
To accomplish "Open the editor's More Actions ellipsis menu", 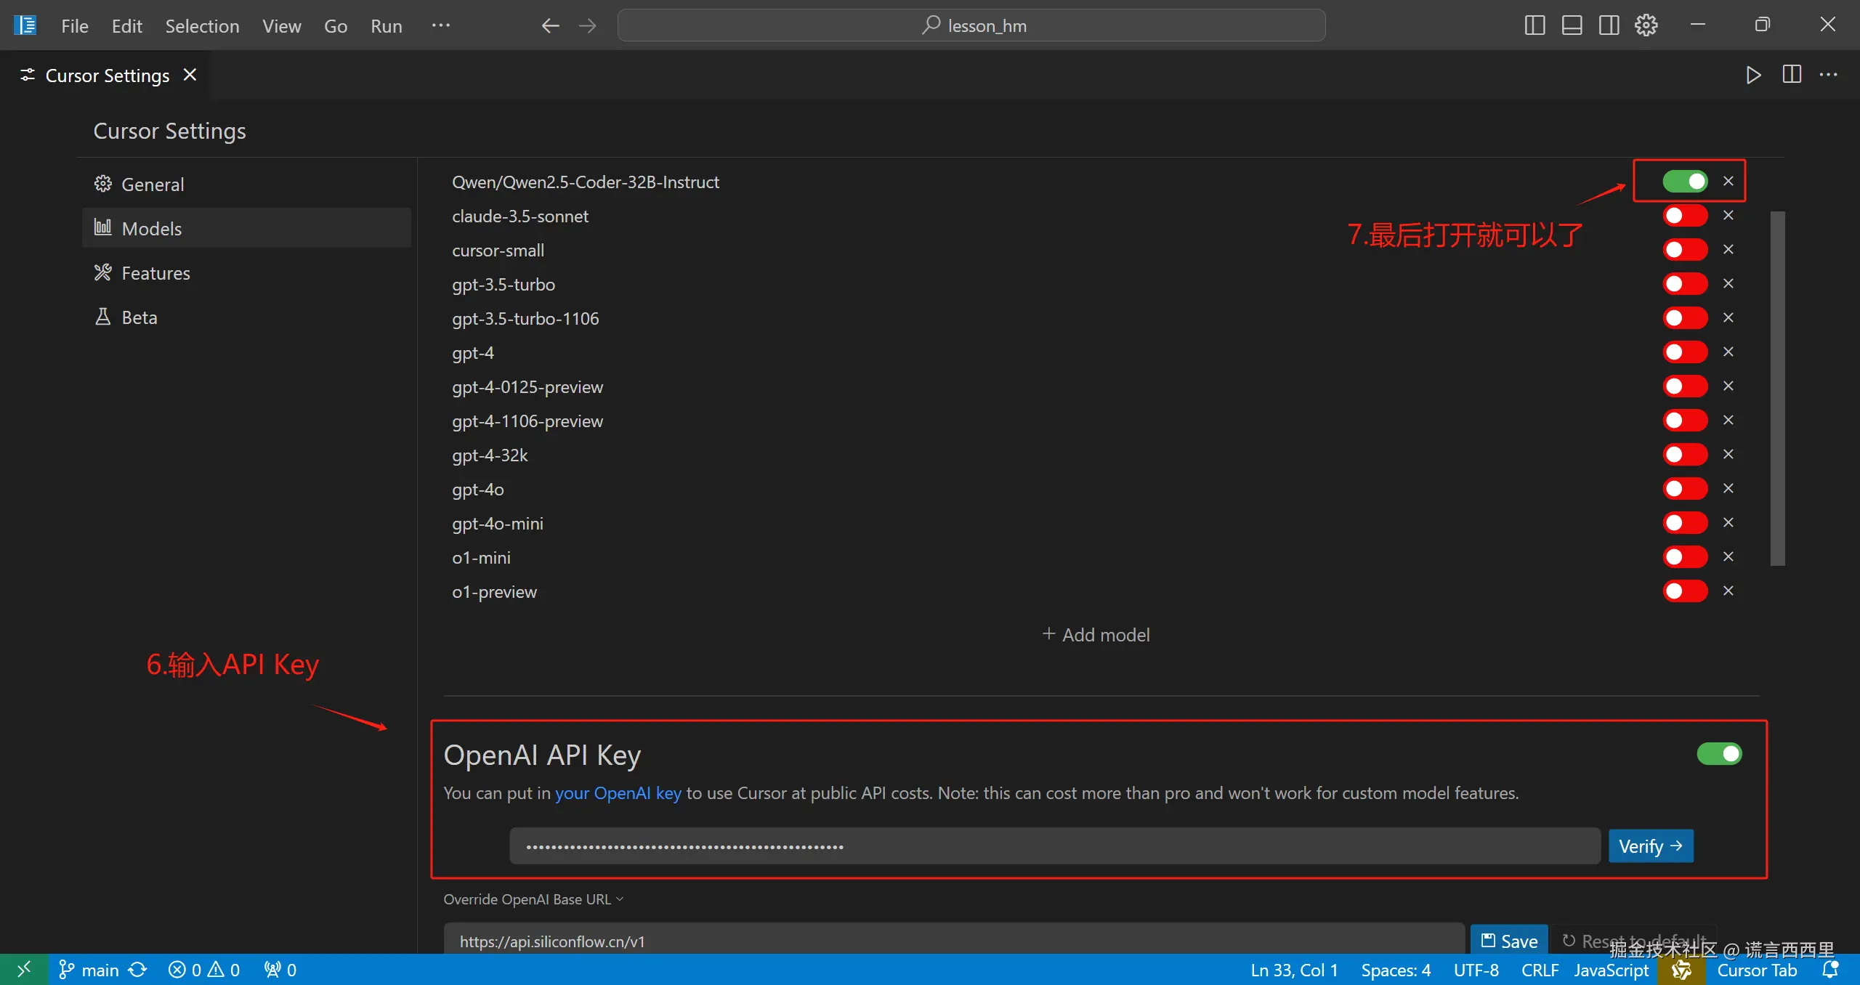I will 1829,75.
